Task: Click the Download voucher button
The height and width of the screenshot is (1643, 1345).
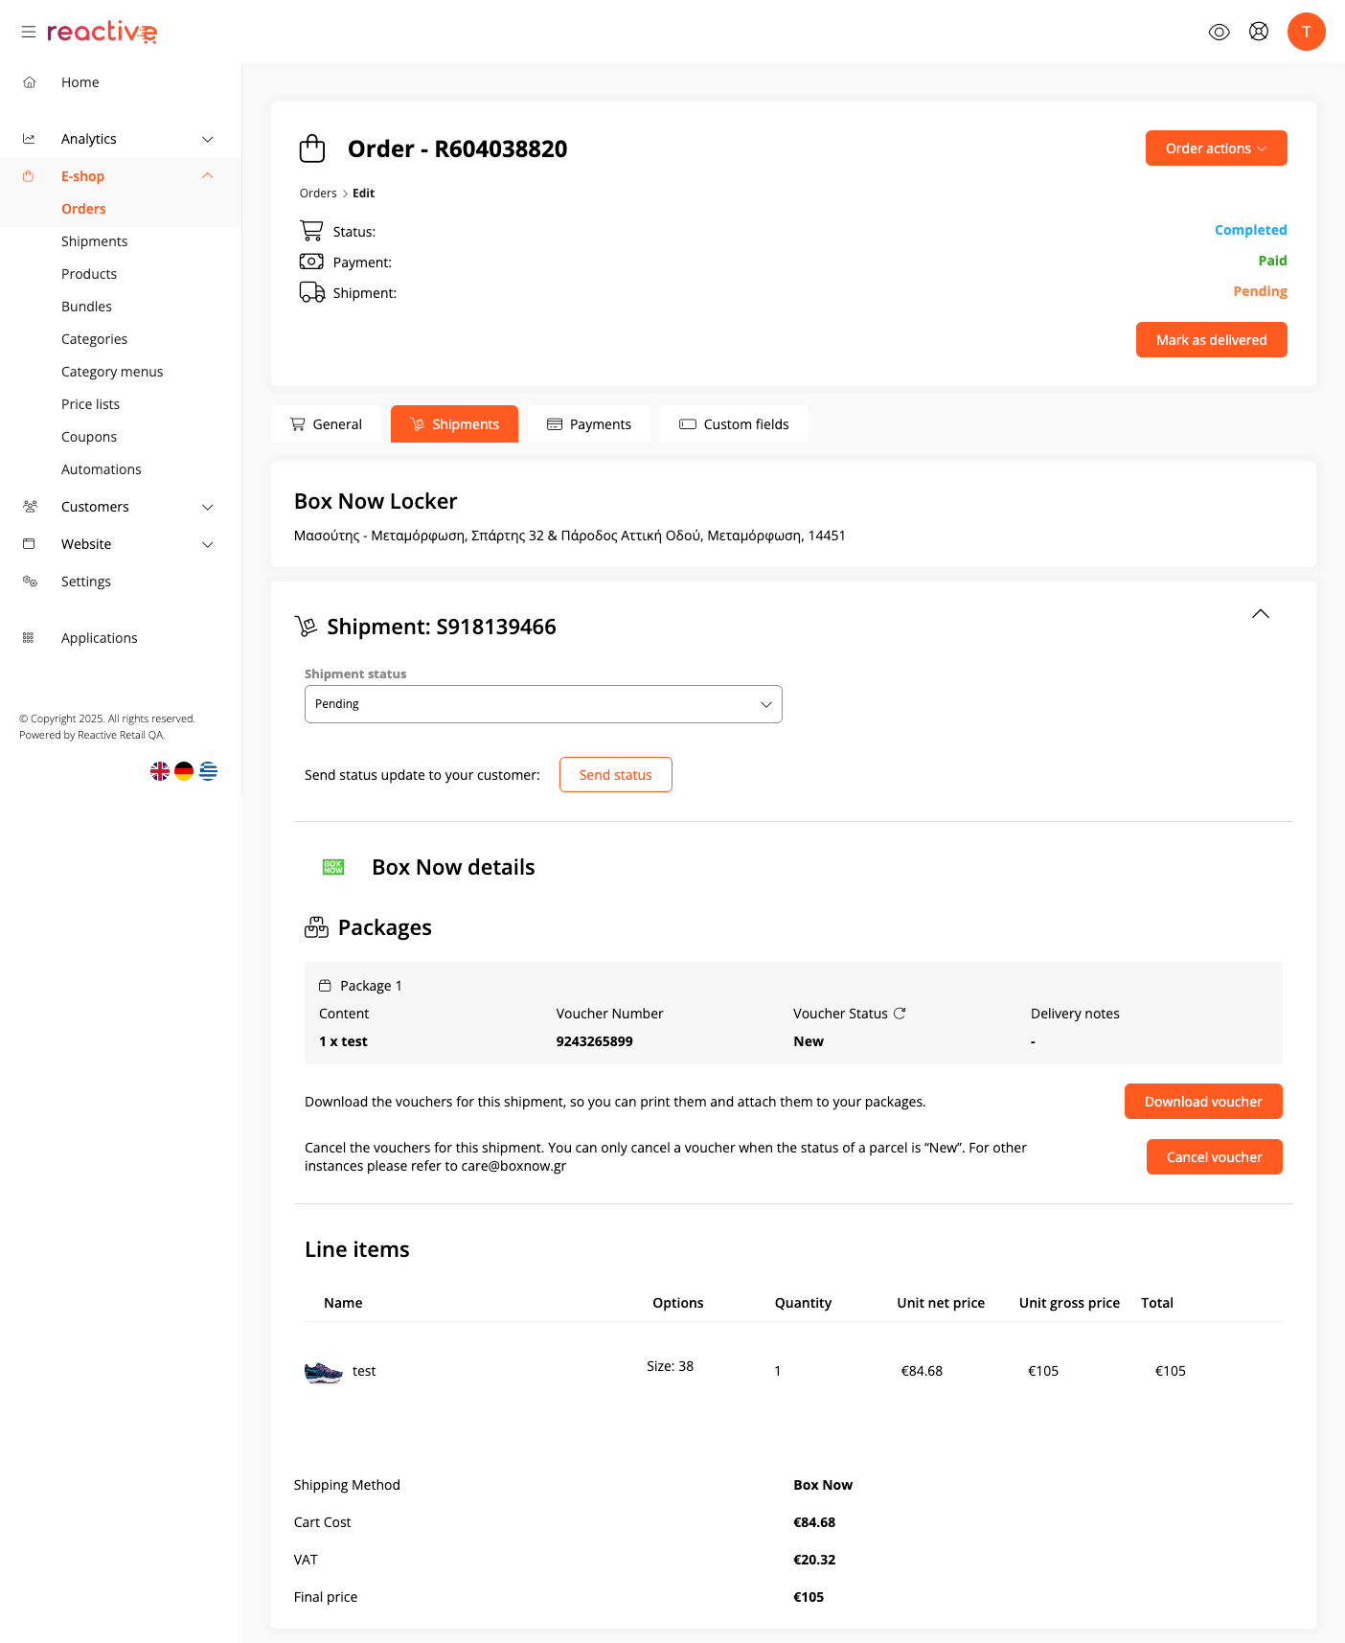Action: 1202,1102
